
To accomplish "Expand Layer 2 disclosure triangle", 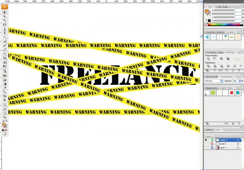I will pos(214,144).
